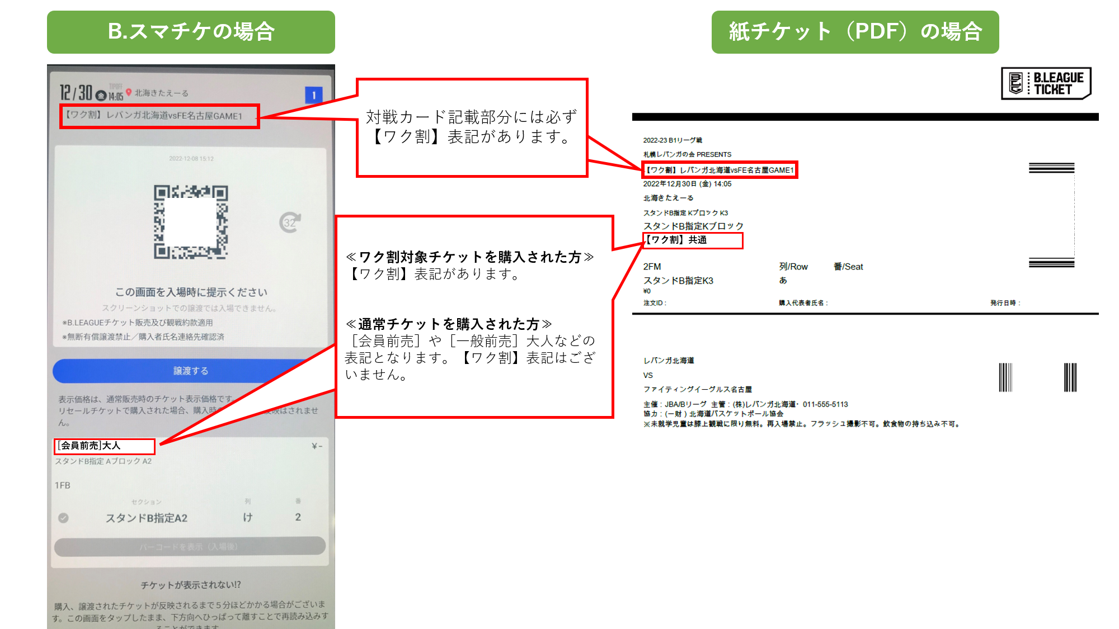Click the スタンドB指定 Aブロック A2 seat line
The width and height of the screenshot is (1119, 629).
[x=104, y=461]
